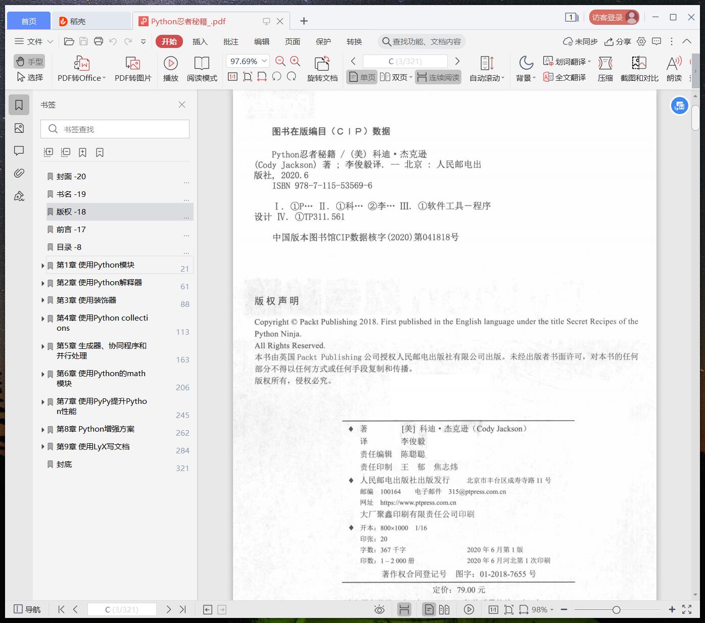Enter reading mode (阅读模式)
The height and width of the screenshot is (623, 705).
tap(202, 69)
